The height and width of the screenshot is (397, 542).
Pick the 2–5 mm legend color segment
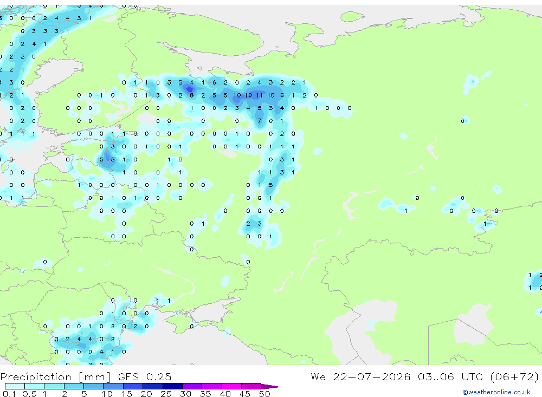point(74,386)
